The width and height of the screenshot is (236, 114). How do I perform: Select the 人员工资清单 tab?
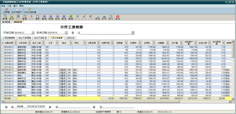pyautogui.click(x=56, y=38)
